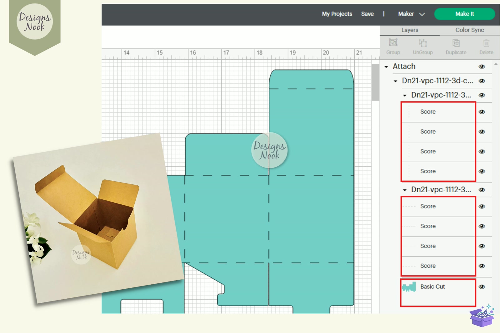Select the Basic Cut layer thumbnail
Viewport: 500px width, 333px height.
click(x=409, y=287)
